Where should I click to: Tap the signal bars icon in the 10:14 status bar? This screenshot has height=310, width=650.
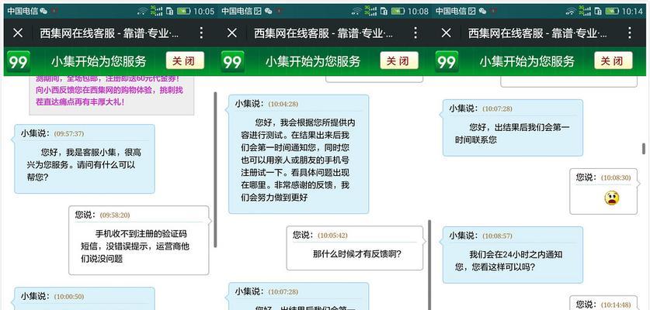coord(585,11)
